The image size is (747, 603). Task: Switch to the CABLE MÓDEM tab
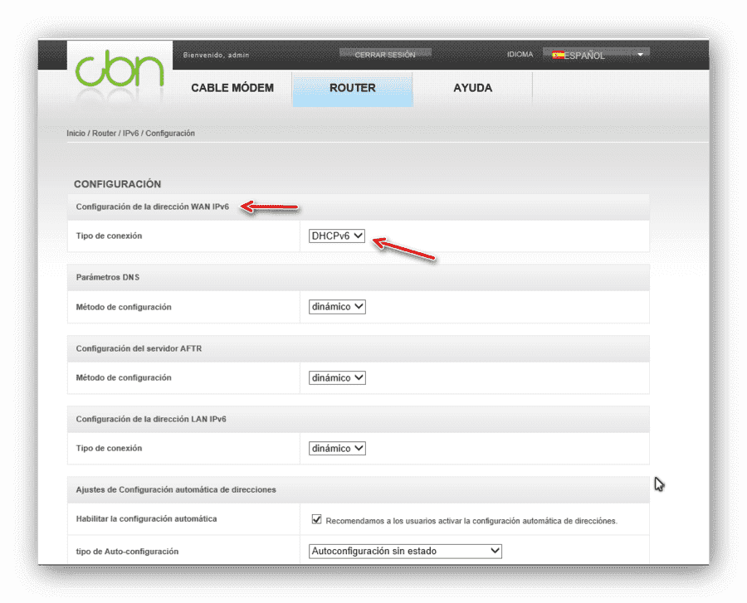click(x=232, y=88)
